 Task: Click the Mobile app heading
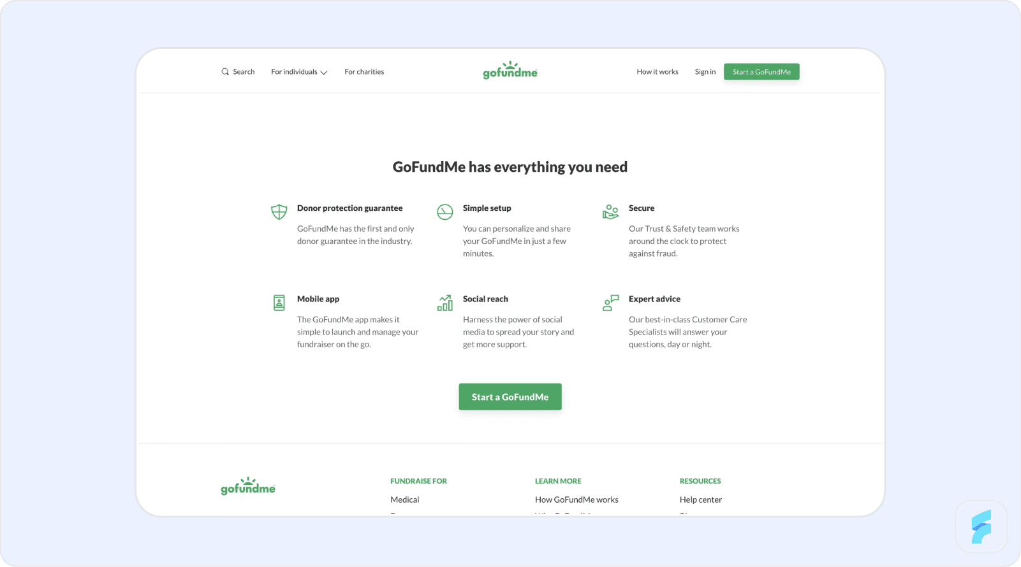click(318, 299)
